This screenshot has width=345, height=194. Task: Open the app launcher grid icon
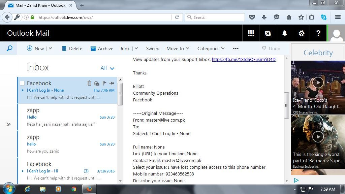coord(251,33)
